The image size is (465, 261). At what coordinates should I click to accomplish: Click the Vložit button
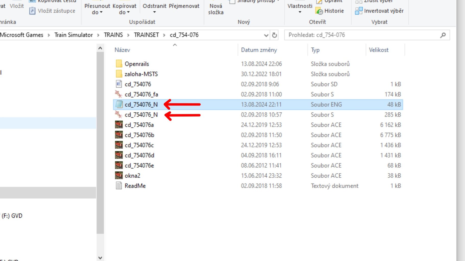click(x=17, y=6)
